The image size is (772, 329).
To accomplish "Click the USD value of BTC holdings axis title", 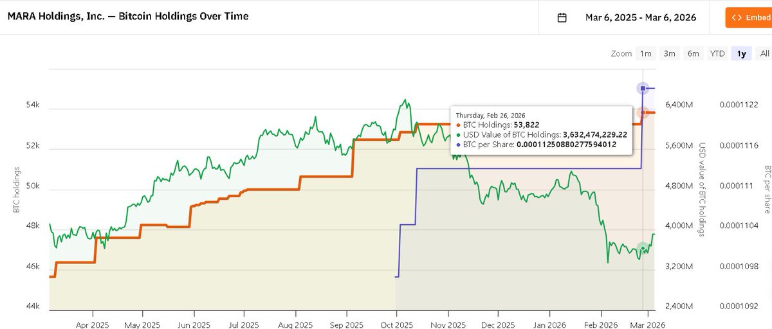I will point(702,190).
